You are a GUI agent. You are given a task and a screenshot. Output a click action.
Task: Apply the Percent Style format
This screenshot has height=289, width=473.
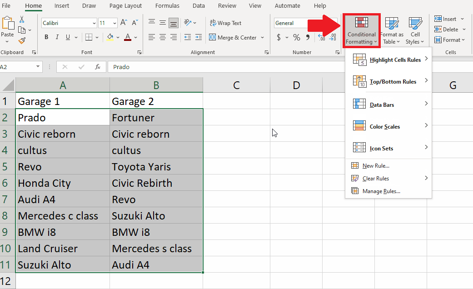[x=296, y=38]
